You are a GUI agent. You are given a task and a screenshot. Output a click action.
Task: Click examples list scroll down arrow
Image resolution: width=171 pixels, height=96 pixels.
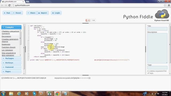click(20, 55)
